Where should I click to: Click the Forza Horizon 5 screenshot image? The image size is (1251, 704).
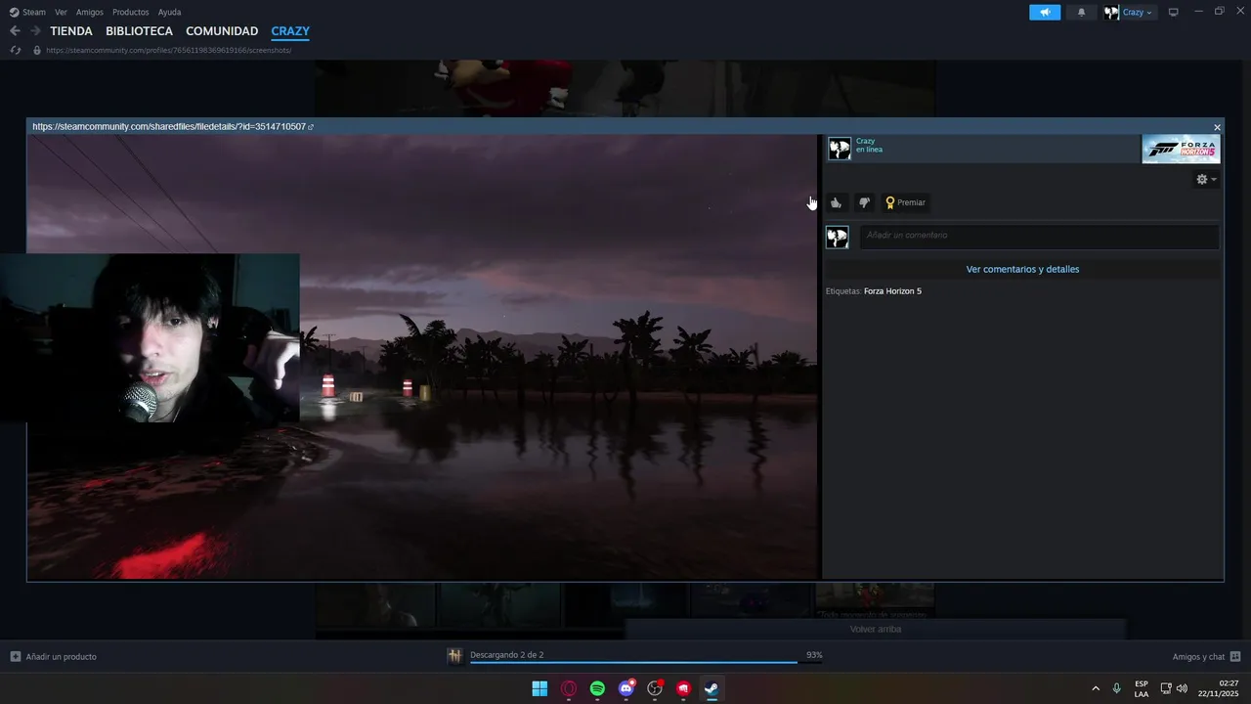(422, 357)
